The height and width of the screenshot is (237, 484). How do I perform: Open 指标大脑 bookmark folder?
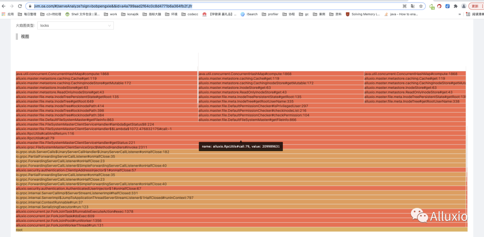point(151,14)
